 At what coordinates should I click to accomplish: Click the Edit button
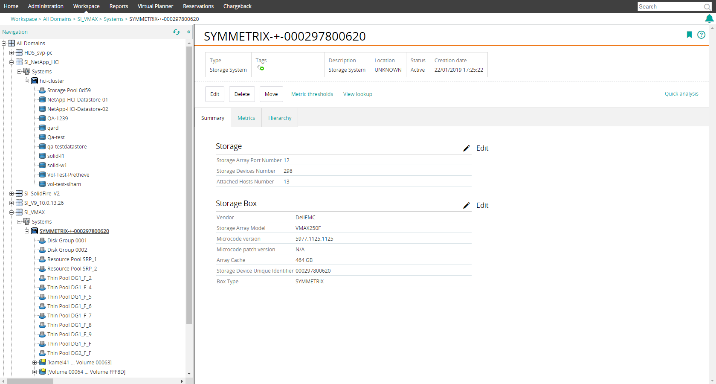[x=215, y=94]
